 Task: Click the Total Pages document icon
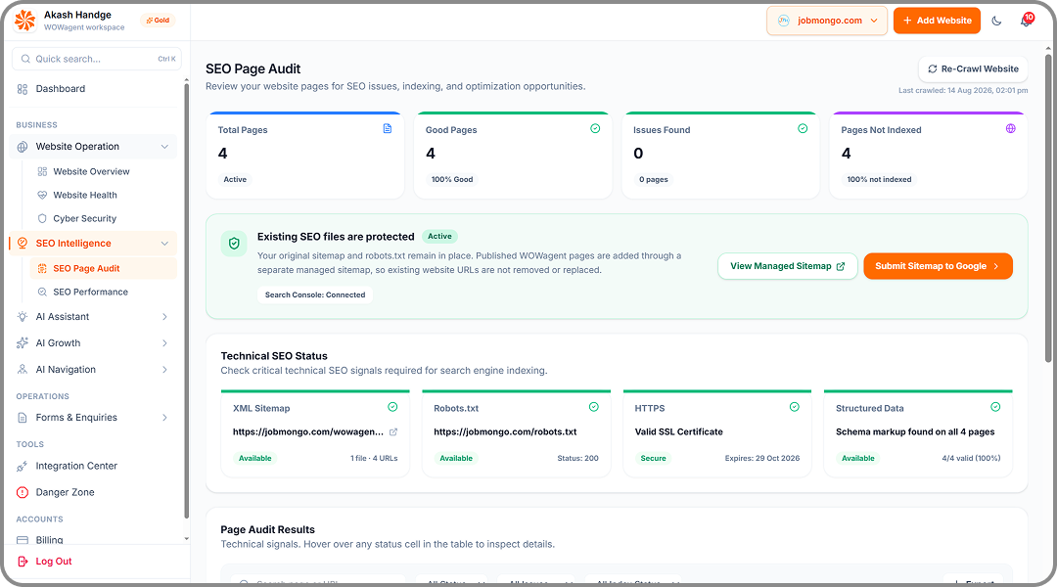(388, 129)
